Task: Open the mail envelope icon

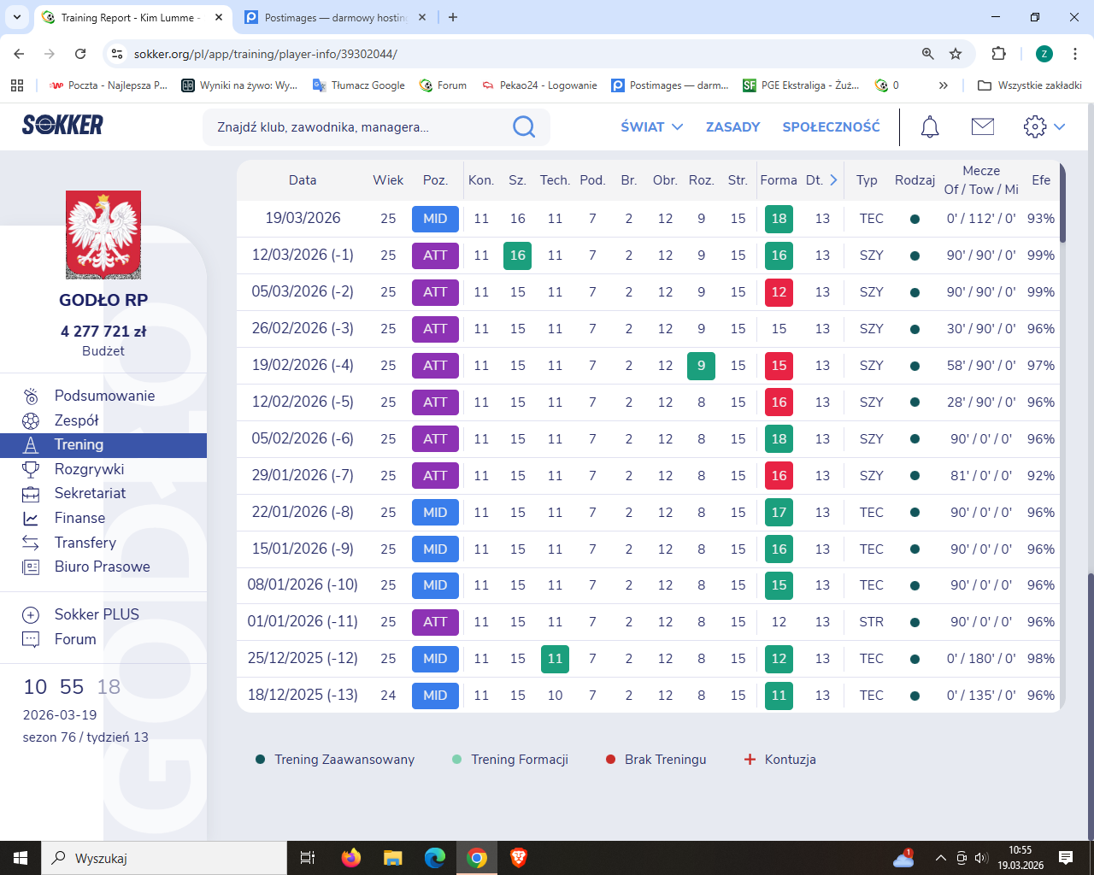Action: pyautogui.click(x=983, y=126)
